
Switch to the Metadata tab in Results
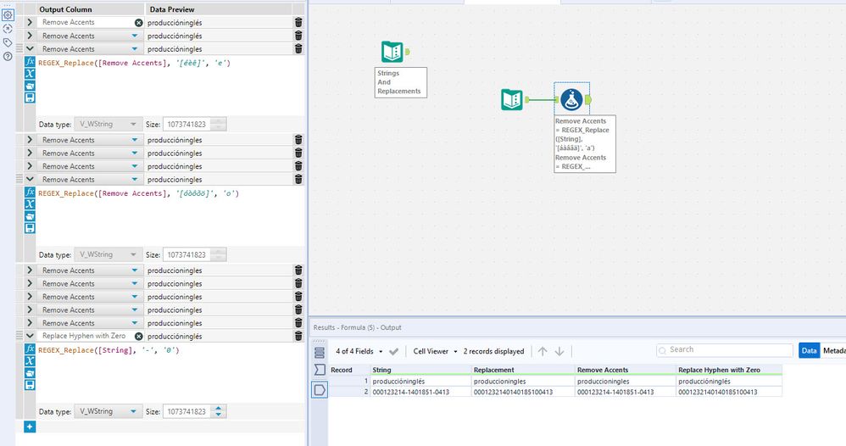[x=833, y=350]
